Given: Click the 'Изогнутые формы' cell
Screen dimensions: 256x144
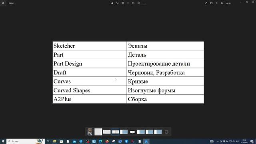Looking at the screenshot, I should click(165, 90).
